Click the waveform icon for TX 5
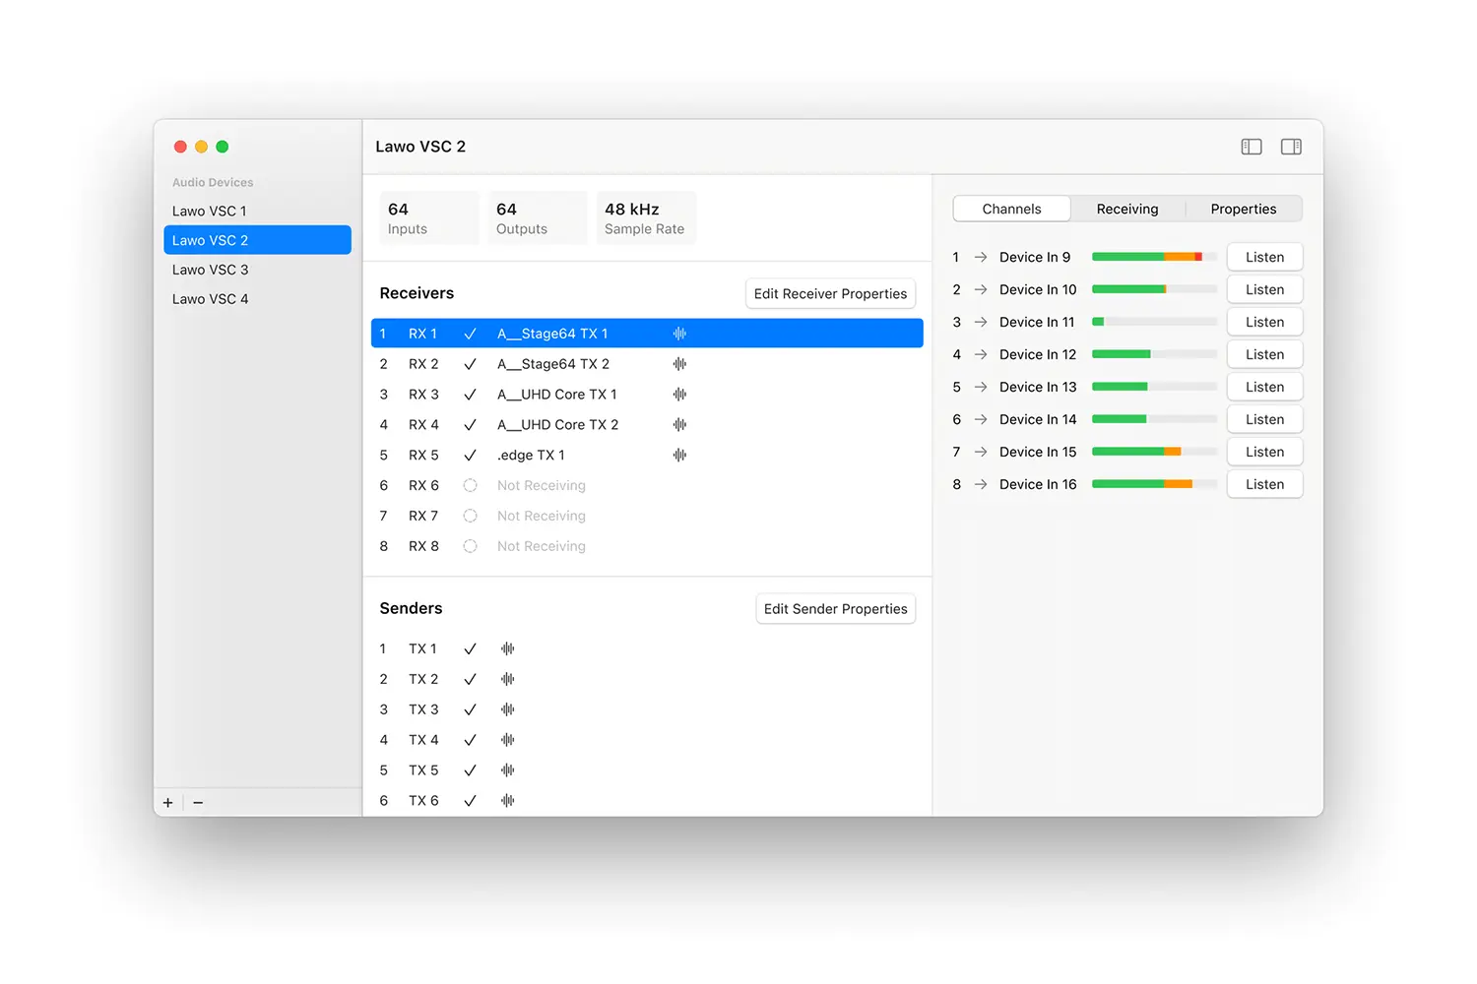 [x=508, y=770]
